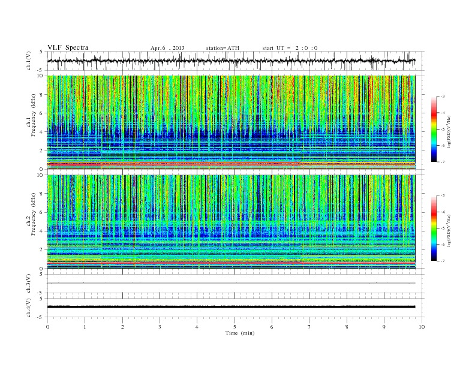Click the "4" minute tick on time axis
Image resolution: width=475 pixels, height=367 pixels.
(197, 327)
